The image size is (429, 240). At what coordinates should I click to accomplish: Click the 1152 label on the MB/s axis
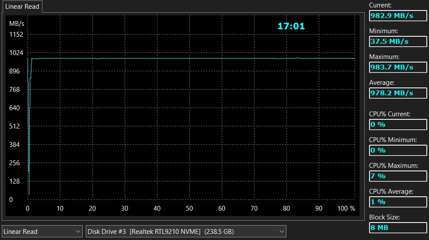pos(16,35)
